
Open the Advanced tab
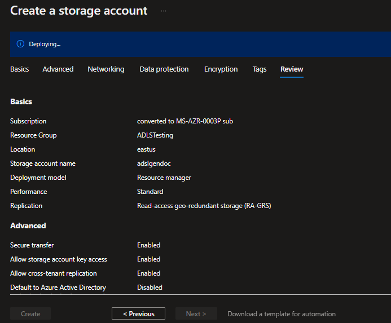[58, 69]
